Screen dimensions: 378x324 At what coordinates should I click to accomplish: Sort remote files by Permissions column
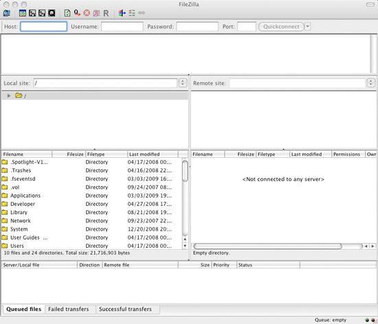348,154
